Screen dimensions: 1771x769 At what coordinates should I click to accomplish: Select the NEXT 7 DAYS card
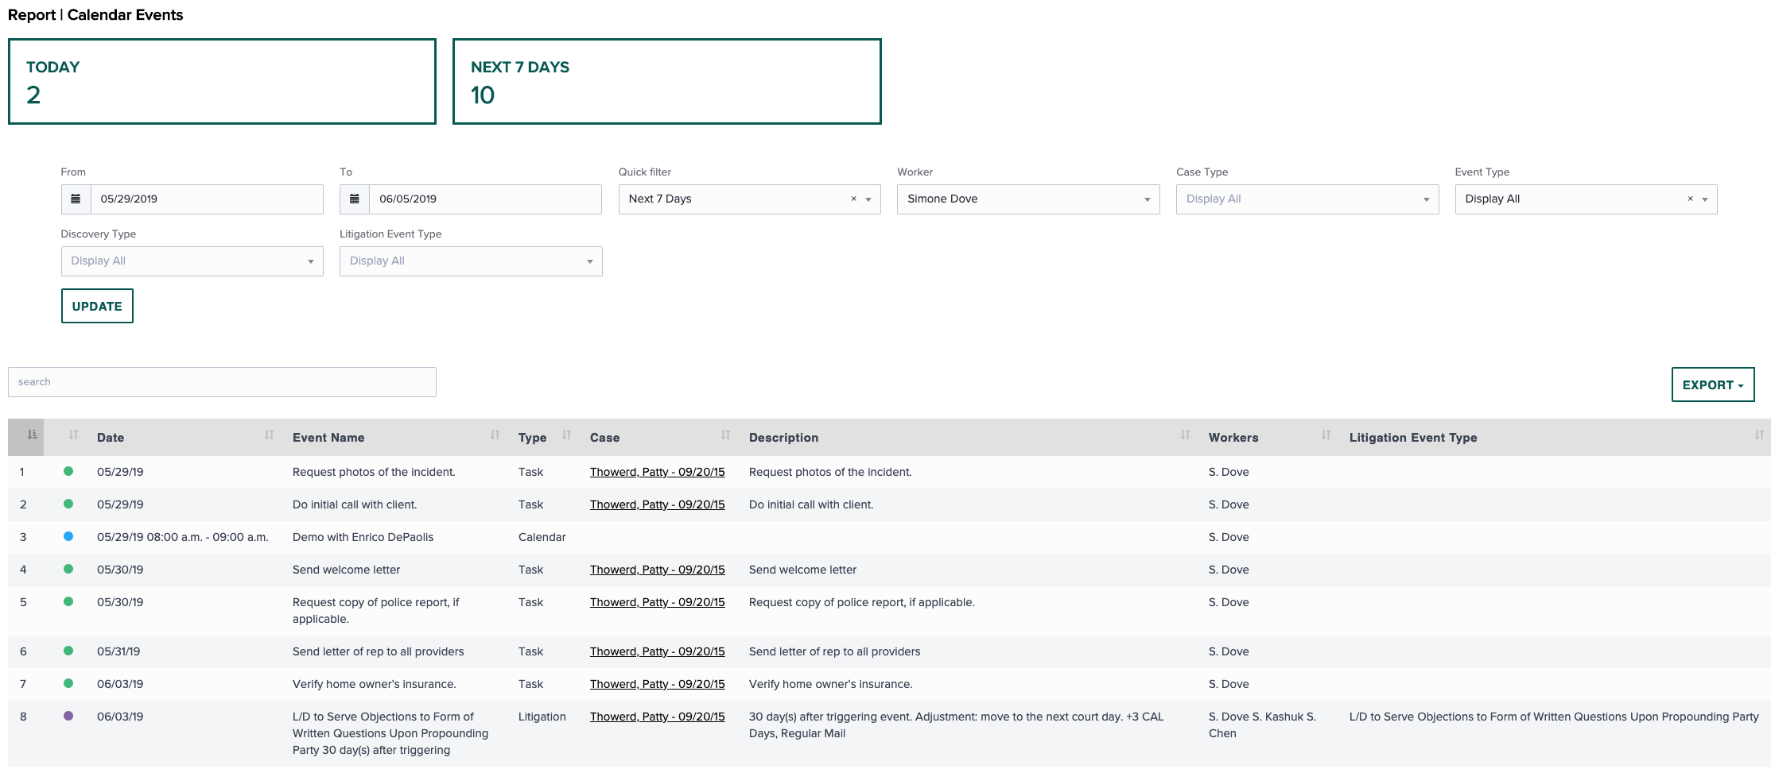[x=666, y=80]
